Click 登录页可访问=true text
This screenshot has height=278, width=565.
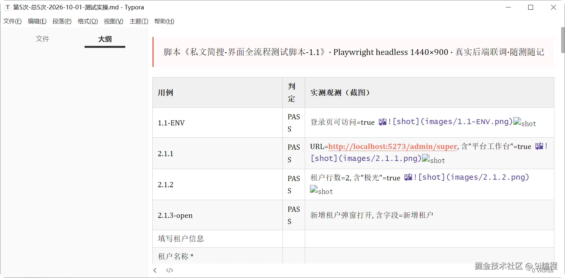point(342,122)
